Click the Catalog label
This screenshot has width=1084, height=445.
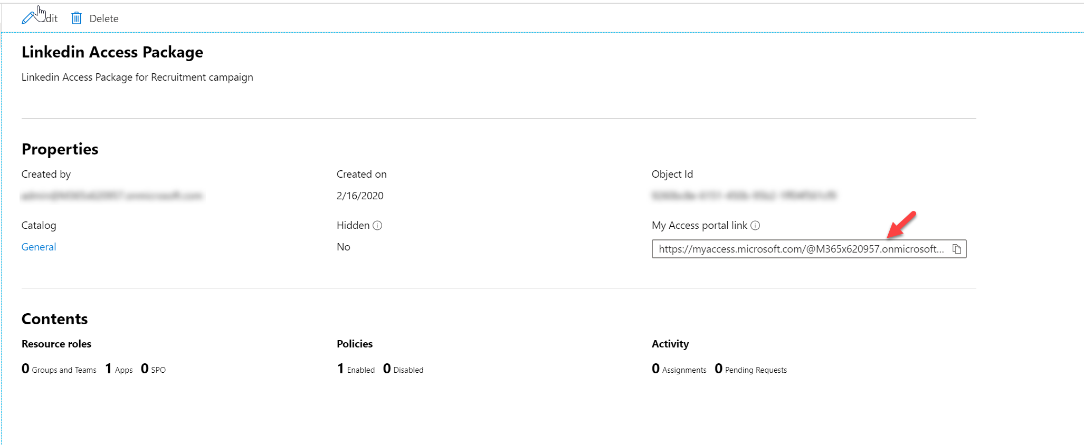click(x=39, y=225)
